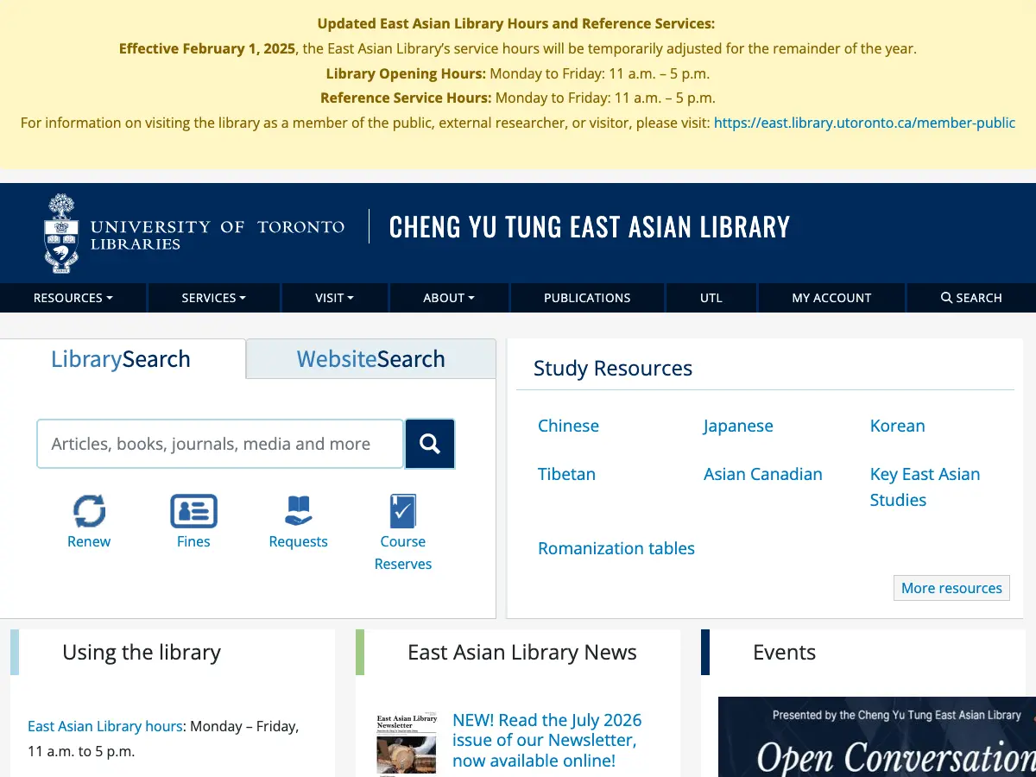This screenshot has height=777, width=1036.
Task: Switch to the LibrarySearch tab
Action: tap(121, 359)
